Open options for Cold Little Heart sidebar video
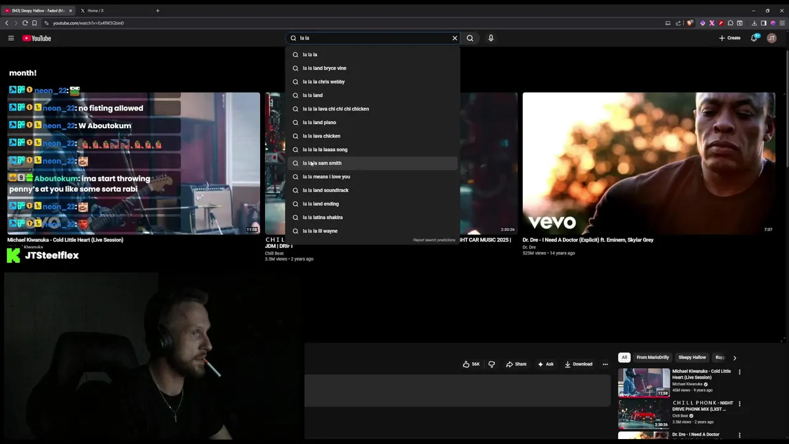This screenshot has width=789, height=444. pos(739,372)
